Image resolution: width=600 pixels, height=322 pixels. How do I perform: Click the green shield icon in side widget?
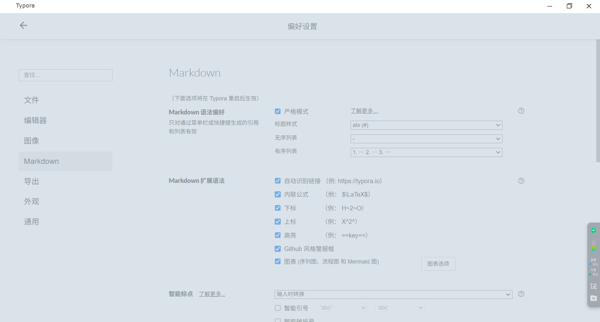(x=593, y=230)
